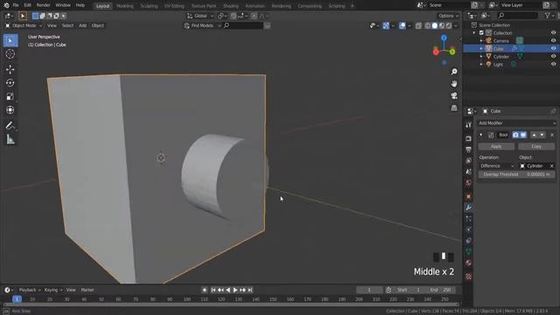
Task: Remove the Bool modifier with X
Action: tap(552, 135)
